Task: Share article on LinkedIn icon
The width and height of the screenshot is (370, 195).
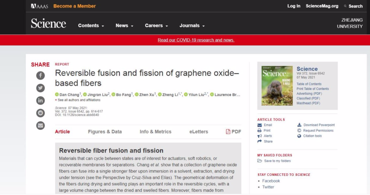Action: (40, 100)
